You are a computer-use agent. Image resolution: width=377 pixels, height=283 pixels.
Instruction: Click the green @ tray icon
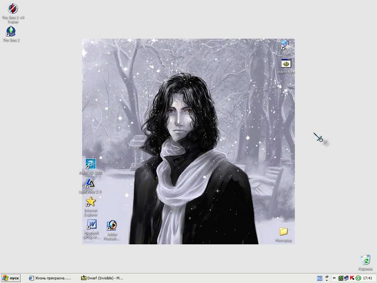click(358, 278)
